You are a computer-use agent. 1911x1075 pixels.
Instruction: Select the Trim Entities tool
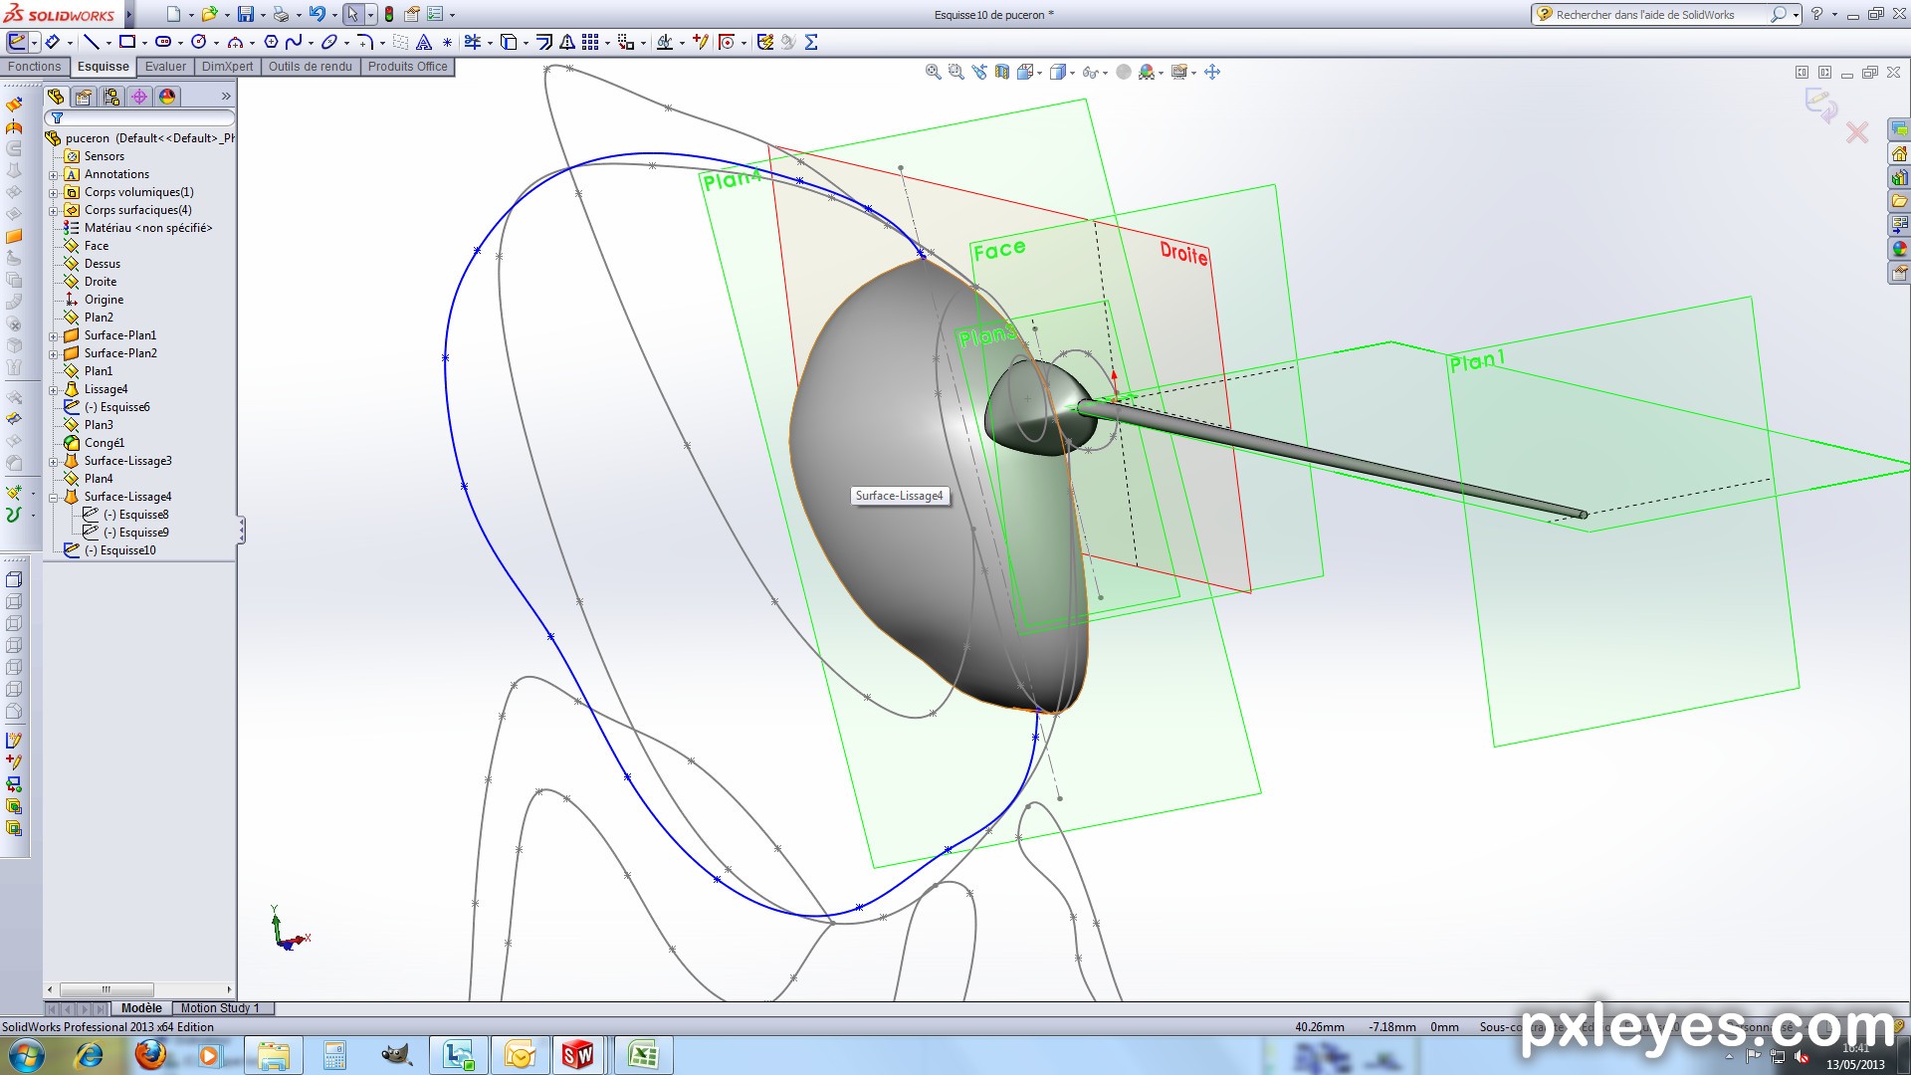click(x=473, y=42)
